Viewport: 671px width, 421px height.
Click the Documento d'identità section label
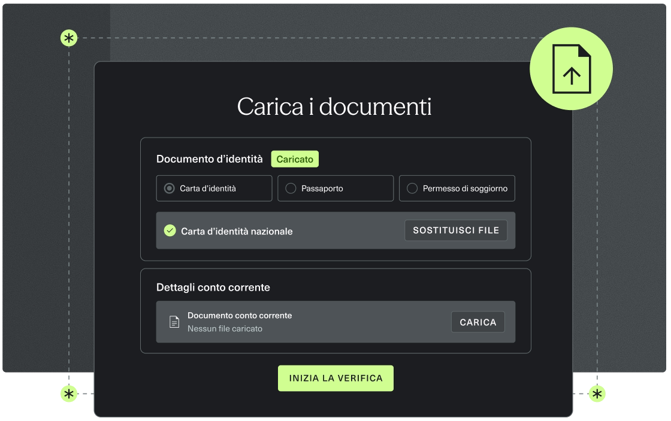coord(210,159)
